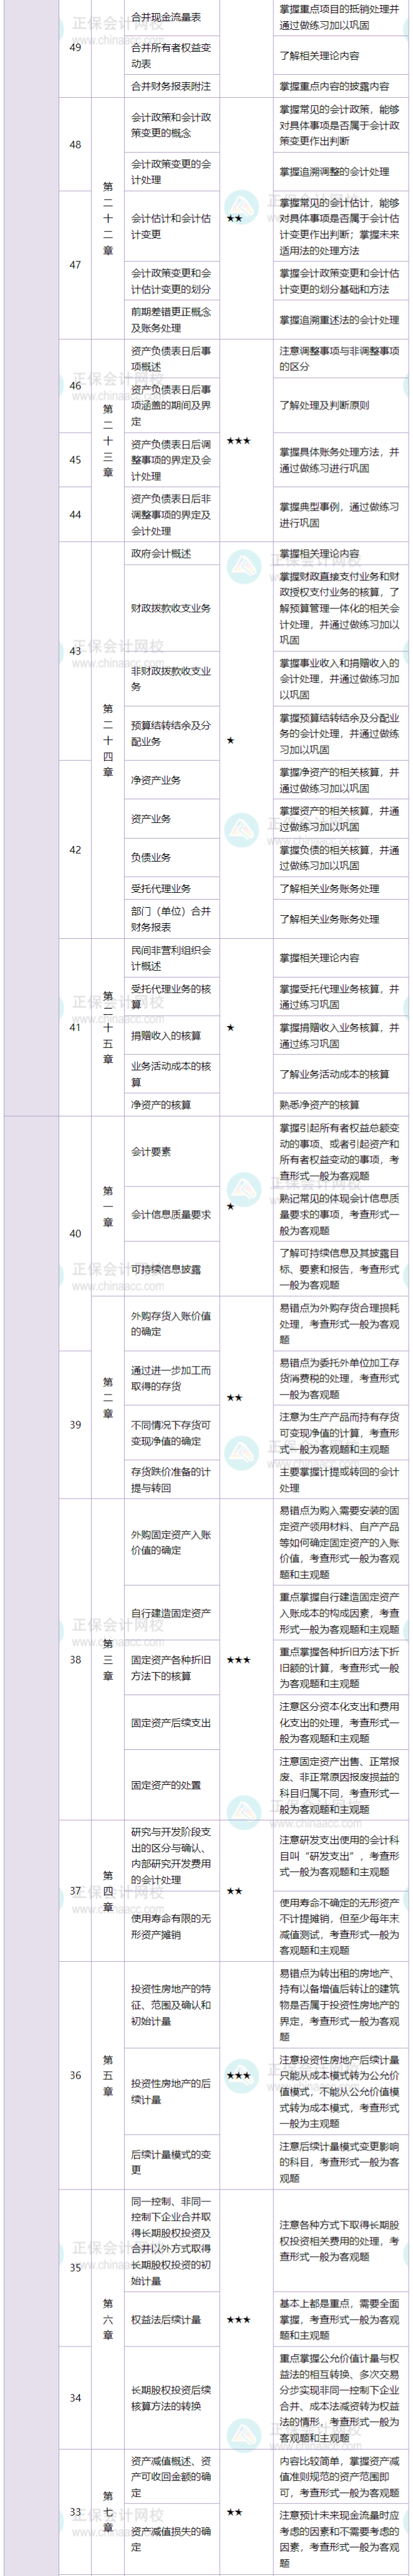Select "部门（单位）合并财务报表" cell
The height and width of the screenshot is (2576, 413).
click(x=172, y=919)
